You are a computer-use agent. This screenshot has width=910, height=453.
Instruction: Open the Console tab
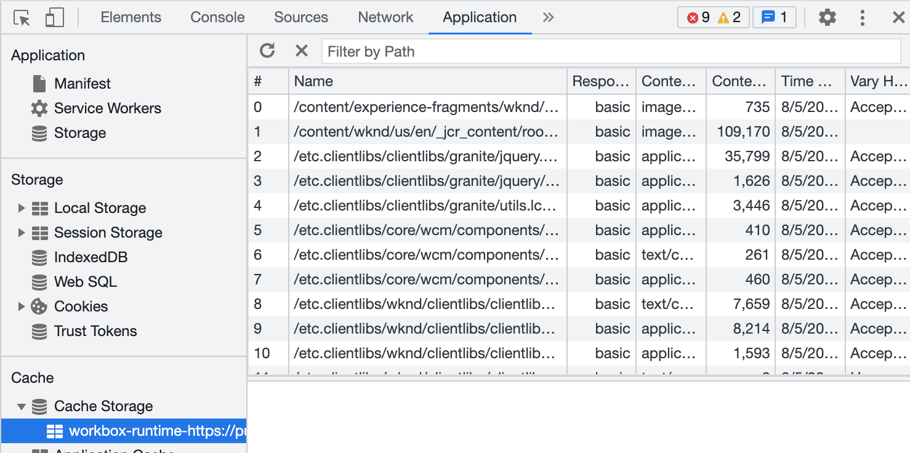pyautogui.click(x=217, y=17)
